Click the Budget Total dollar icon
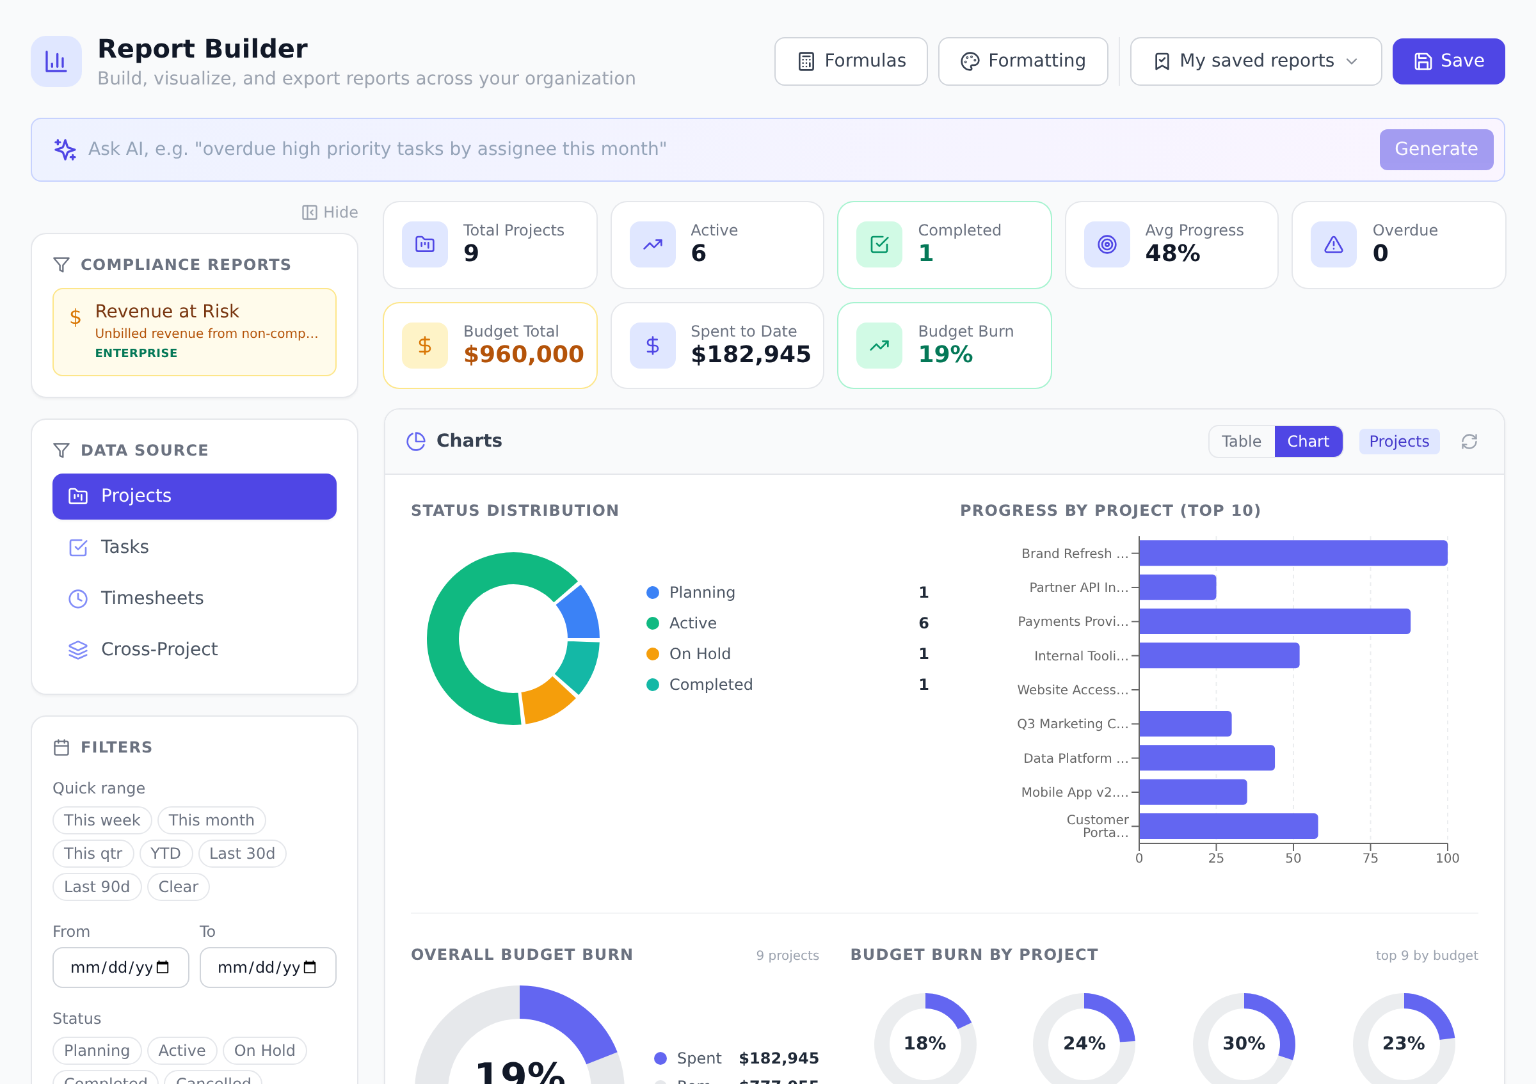The image size is (1536, 1084). point(425,346)
